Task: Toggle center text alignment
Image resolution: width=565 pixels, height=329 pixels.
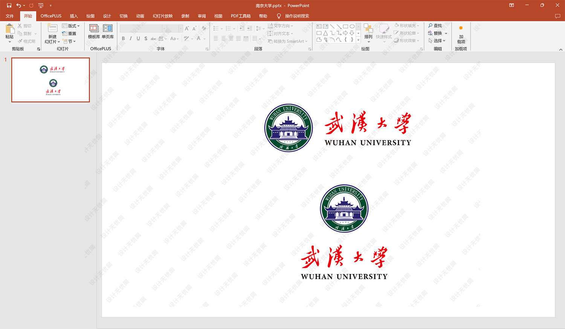Action: [223, 38]
